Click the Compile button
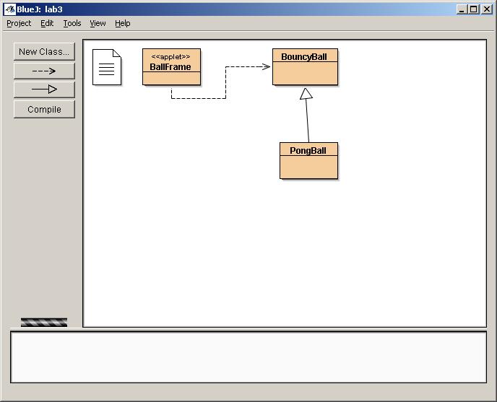The height and width of the screenshot is (402, 497). [x=44, y=109]
